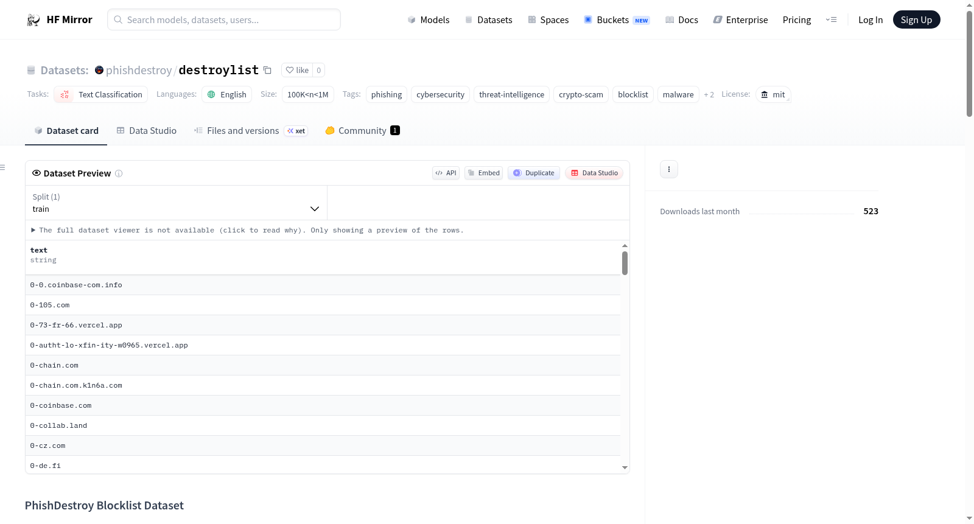The width and height of the screenshot is (974, 524).
Task: Expand the Split train dropdown
Action: point(176,203)
